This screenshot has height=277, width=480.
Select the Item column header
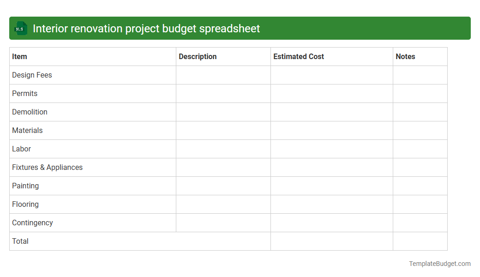point(18,56)
